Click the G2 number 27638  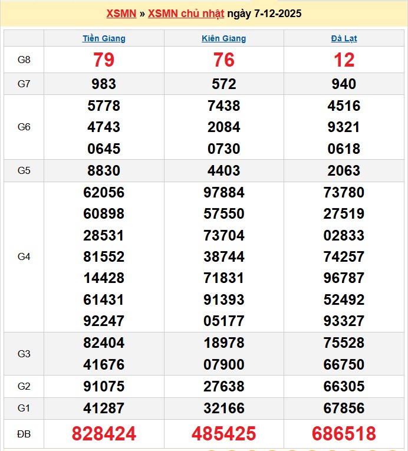point(223,387)
